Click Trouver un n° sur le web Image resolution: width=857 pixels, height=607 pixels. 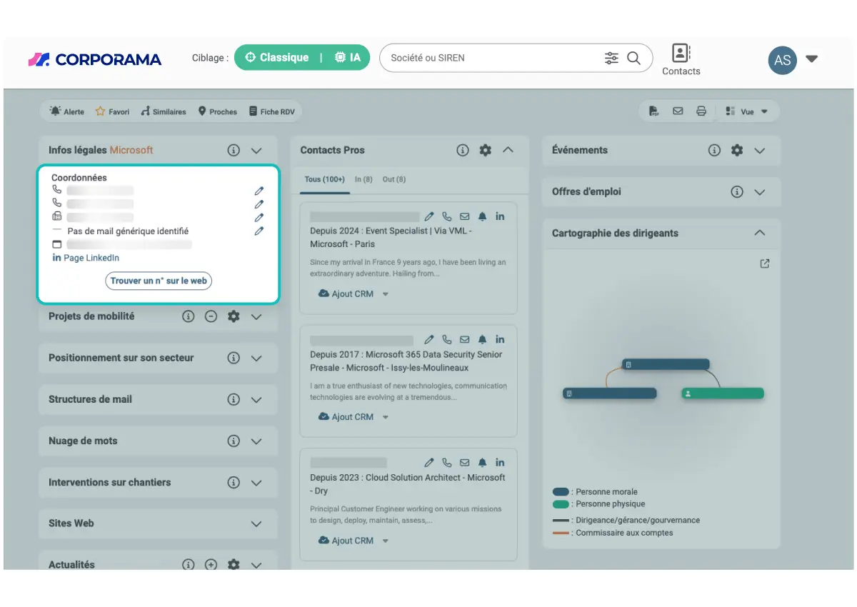(159, 281)
